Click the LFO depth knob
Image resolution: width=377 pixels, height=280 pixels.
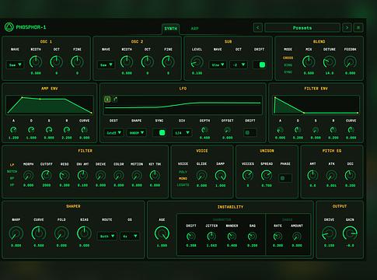(x=204, y=130)
